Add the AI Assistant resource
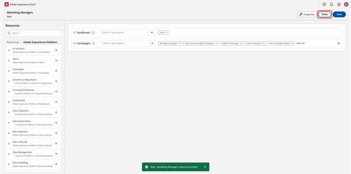This screenshot has height=174, width=351. (x=56, y=50)
